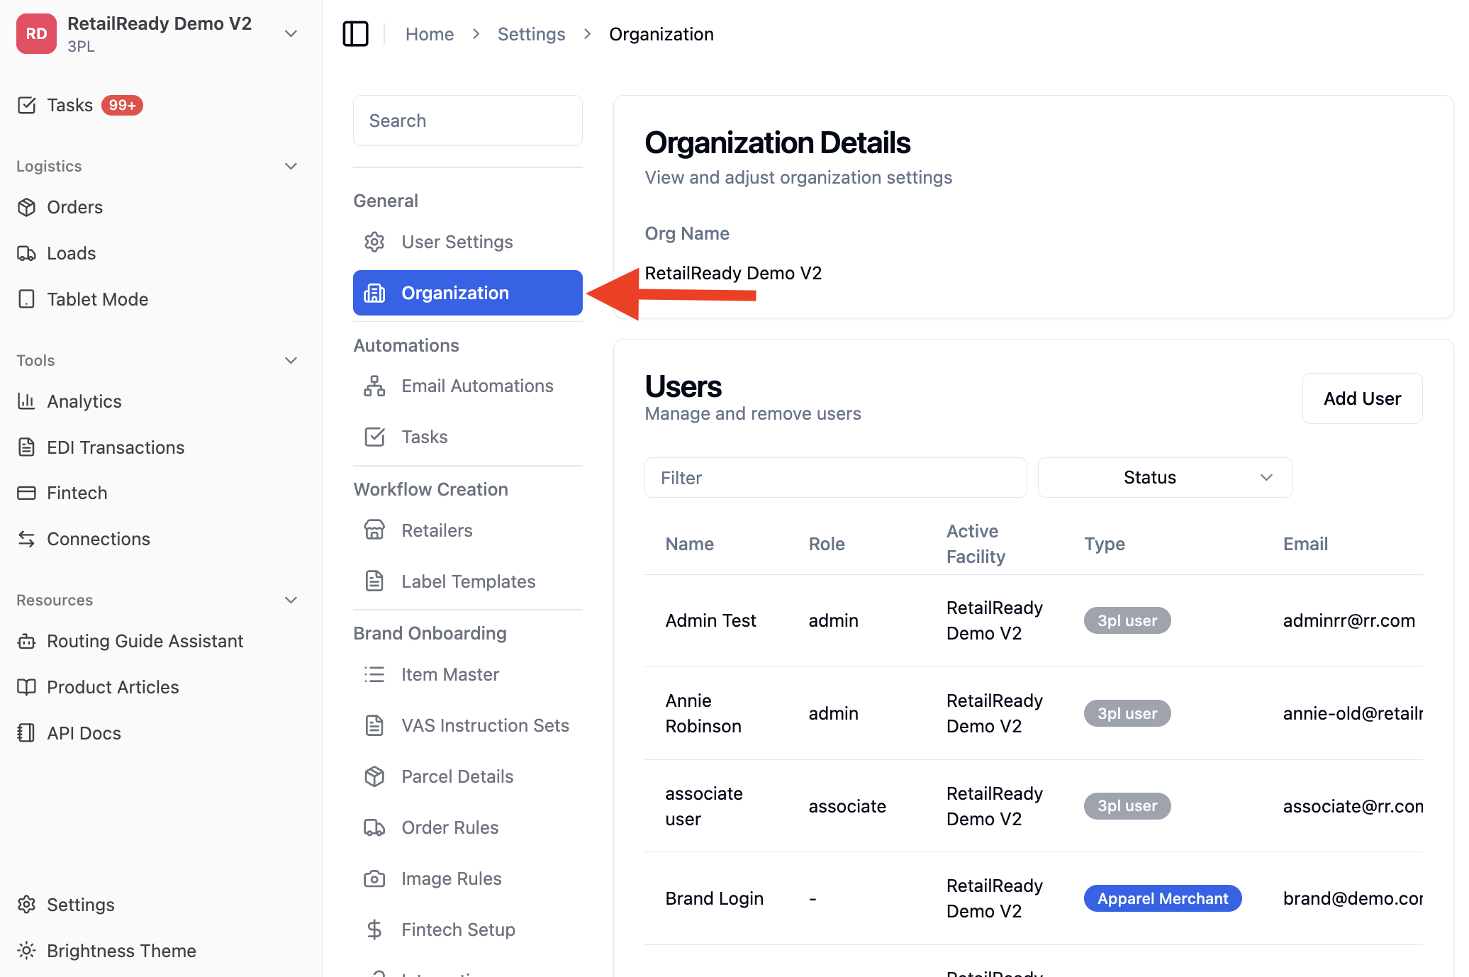Click the Image Rules camera icon

pos(374,878)
